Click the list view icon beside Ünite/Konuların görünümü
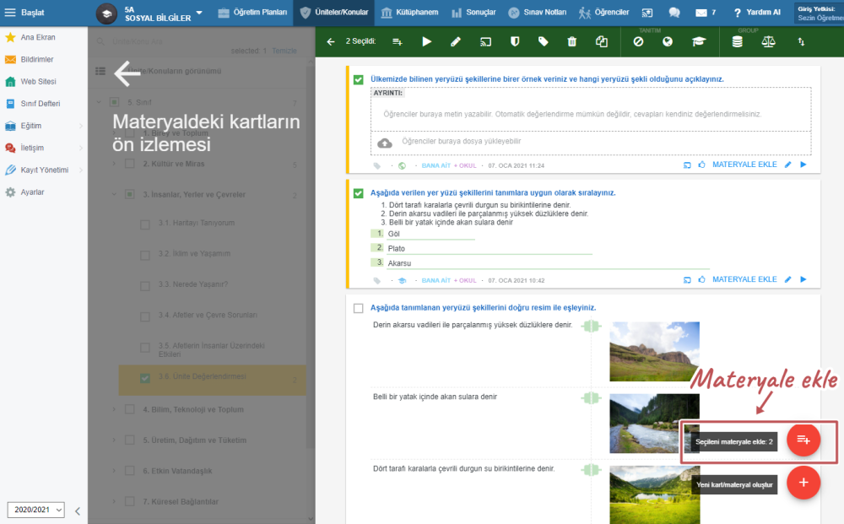The width and height of the screenshot is (844, 524). tap(100, 71)
